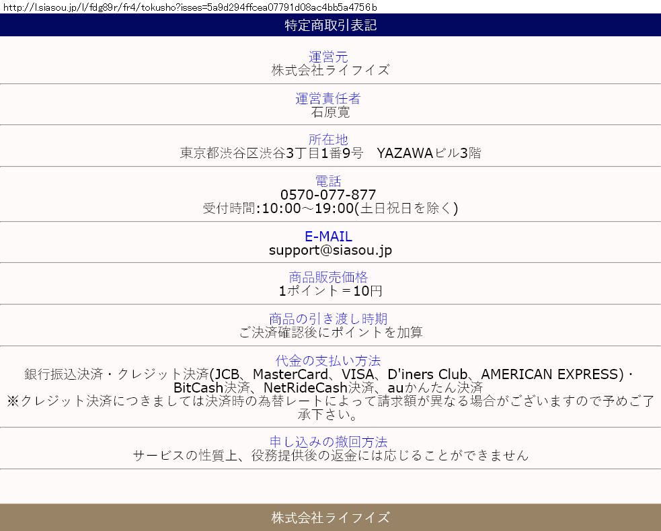Viewport: 661px width, 531px height.
Task: Select the 運営元 heading
Action: point(328,57)
